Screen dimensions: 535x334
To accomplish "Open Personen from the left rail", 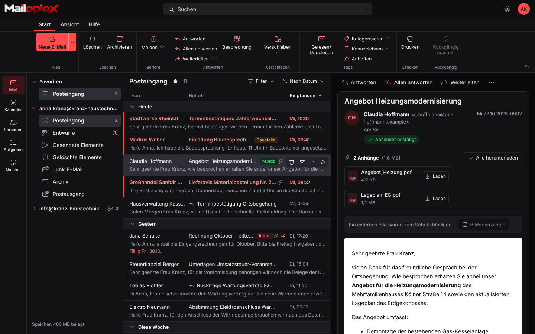I will click(x=13, y=125).
